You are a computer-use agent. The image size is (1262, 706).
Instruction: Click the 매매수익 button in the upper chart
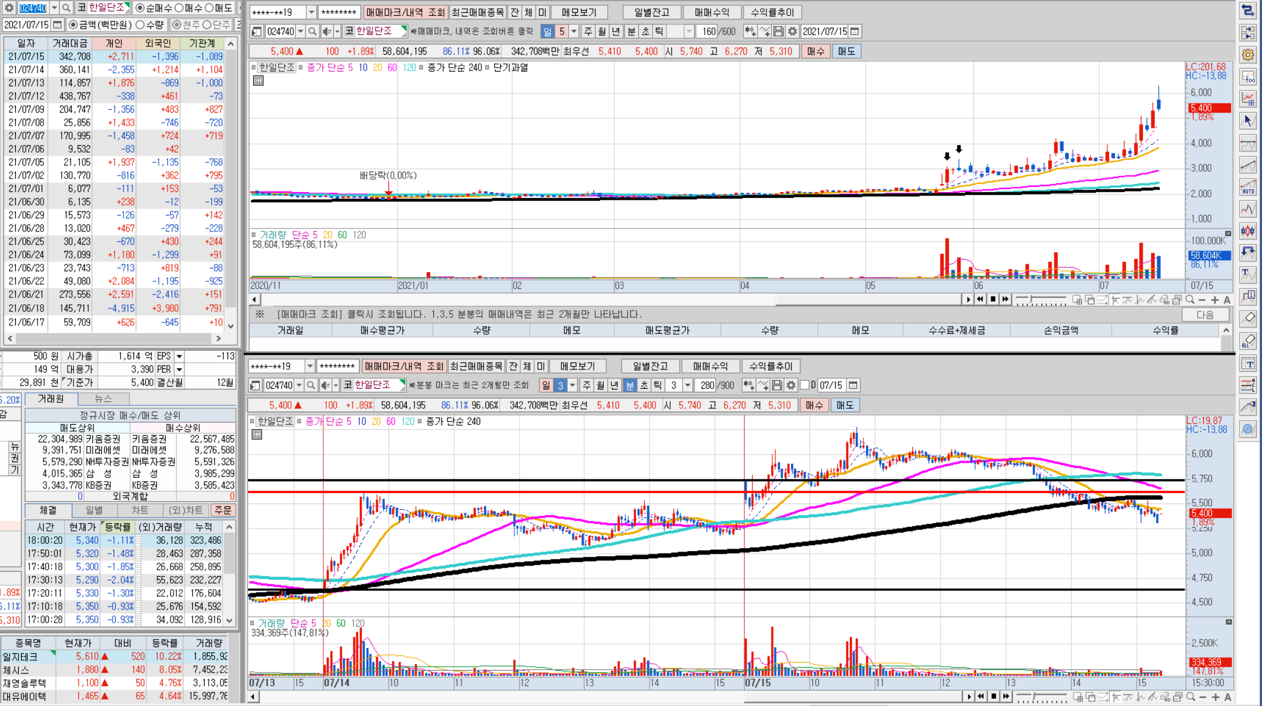[711, 12]
